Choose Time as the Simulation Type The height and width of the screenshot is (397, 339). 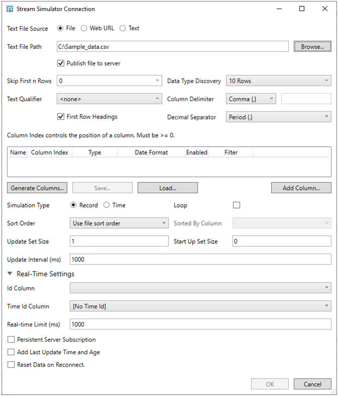pyautogui.click(x=107, y=205)
